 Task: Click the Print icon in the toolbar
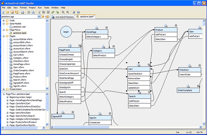(x=23, y=12)
